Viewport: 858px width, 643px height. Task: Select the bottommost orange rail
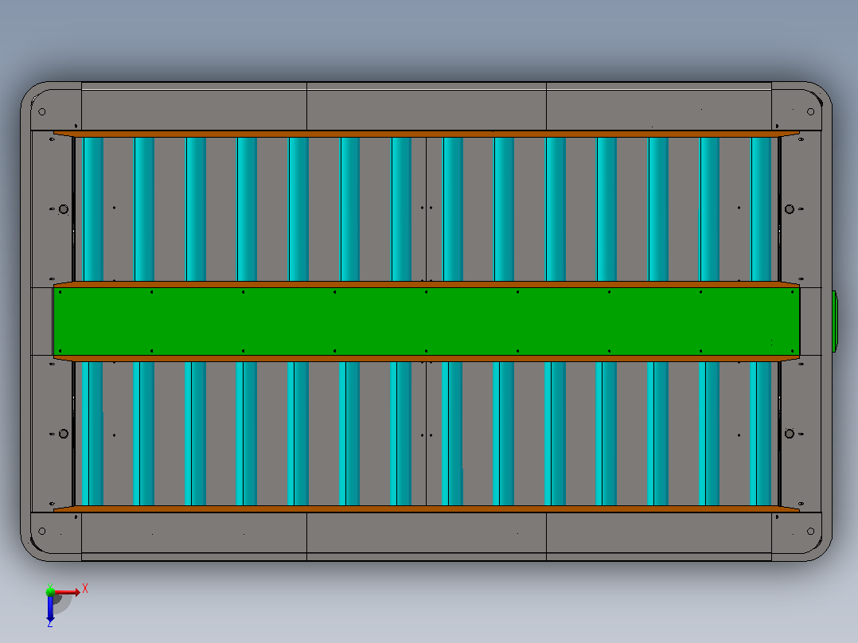(427, 509)
